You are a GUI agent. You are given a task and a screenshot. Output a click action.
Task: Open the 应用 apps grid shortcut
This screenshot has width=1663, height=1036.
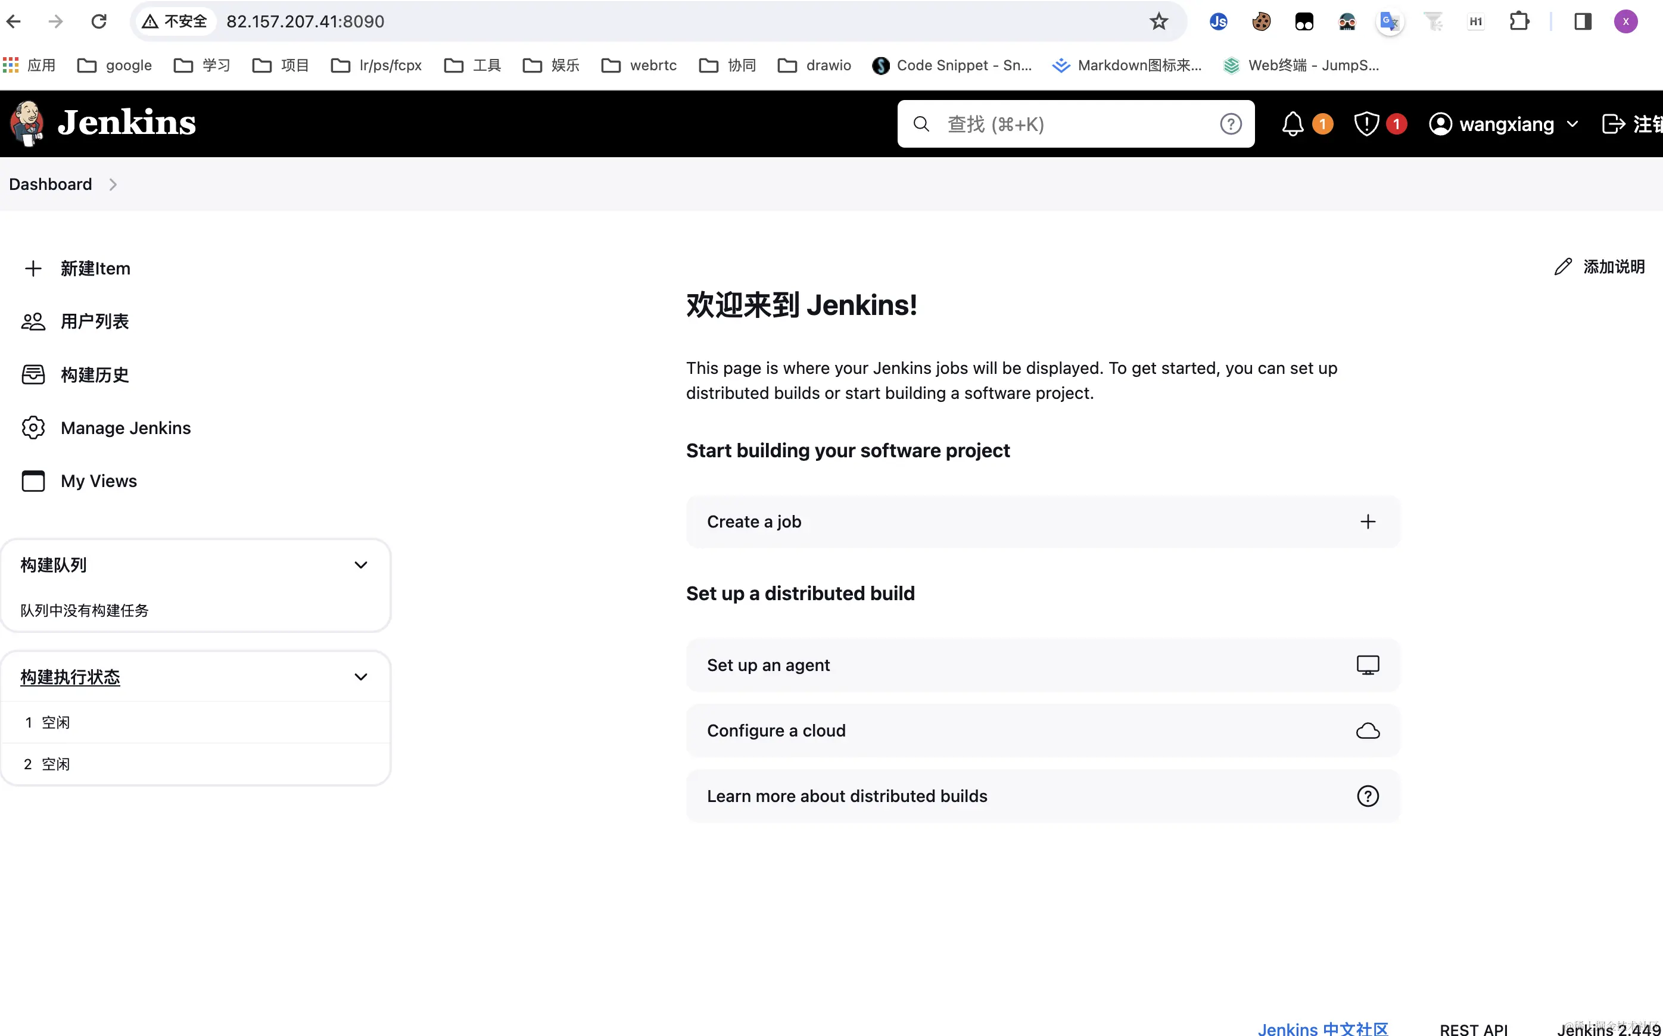29,65
